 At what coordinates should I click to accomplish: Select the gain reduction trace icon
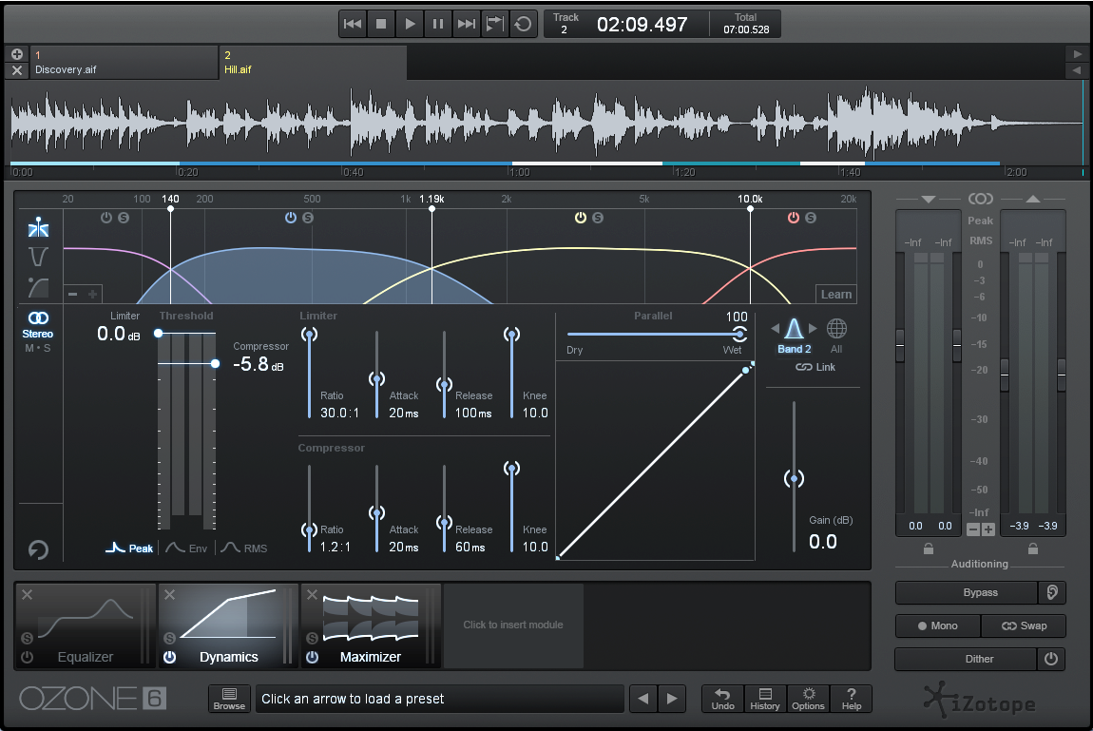(x=38, y=258)
